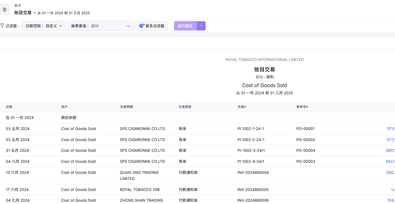Expand the 运行报告 arrow dropdown
395x204 pixels.
pyautogui.click(x=201, y=26)
